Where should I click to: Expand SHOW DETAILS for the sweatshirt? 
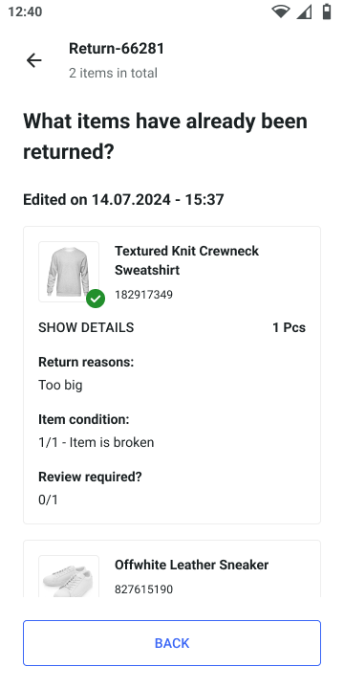pos(86,327)
